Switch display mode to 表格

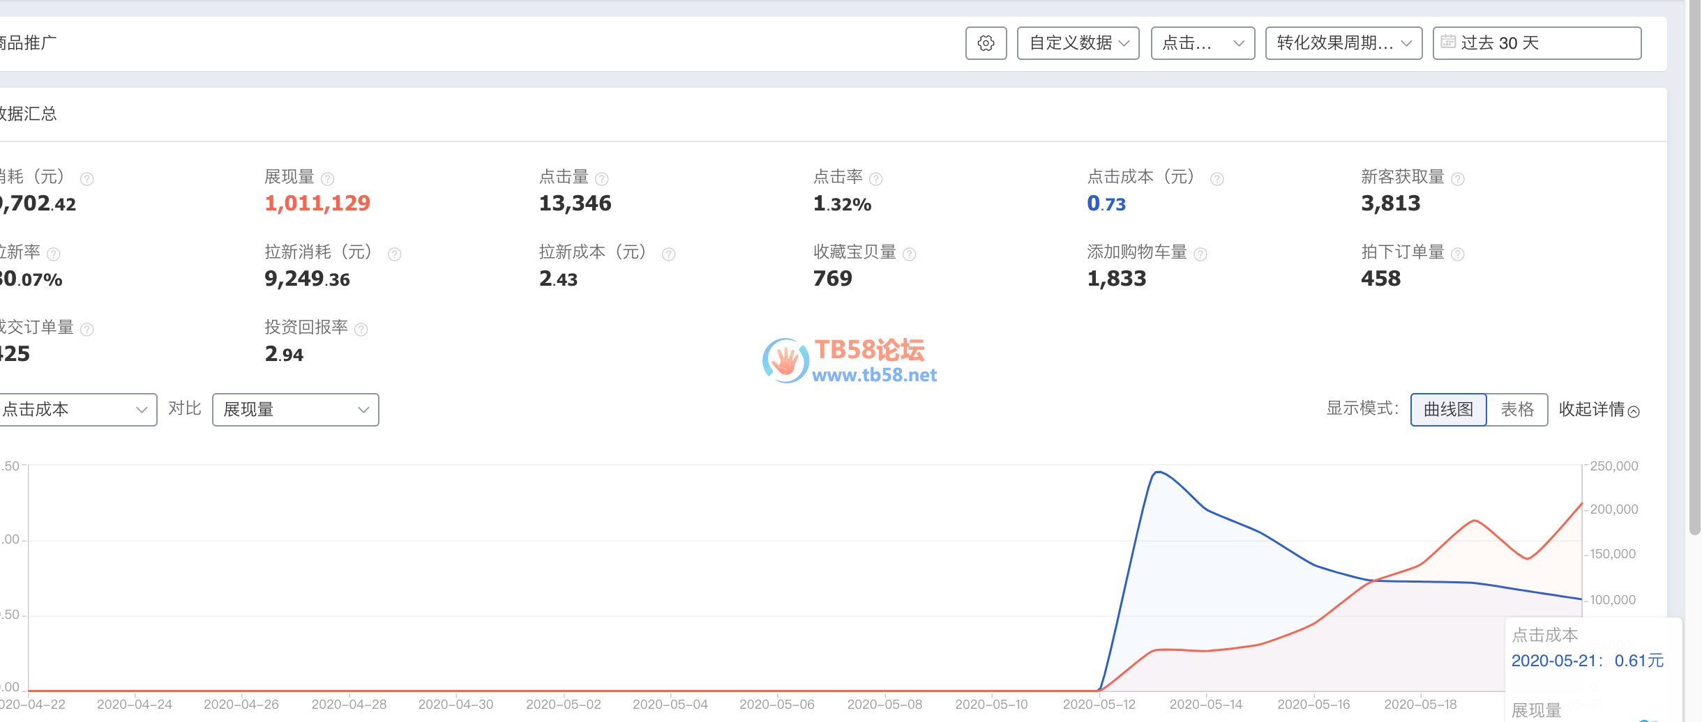pos(1517,410)
